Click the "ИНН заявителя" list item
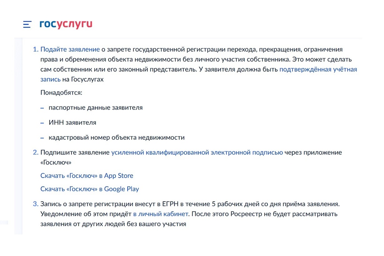 click(72, 123)
